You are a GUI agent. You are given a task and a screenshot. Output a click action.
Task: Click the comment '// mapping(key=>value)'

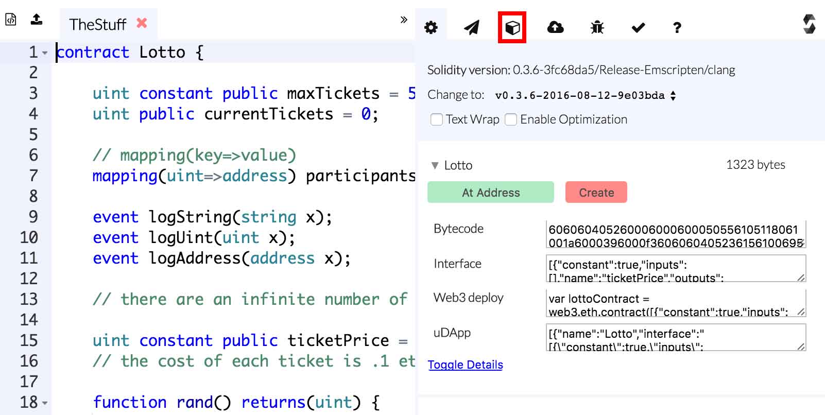tap(195, 155)
